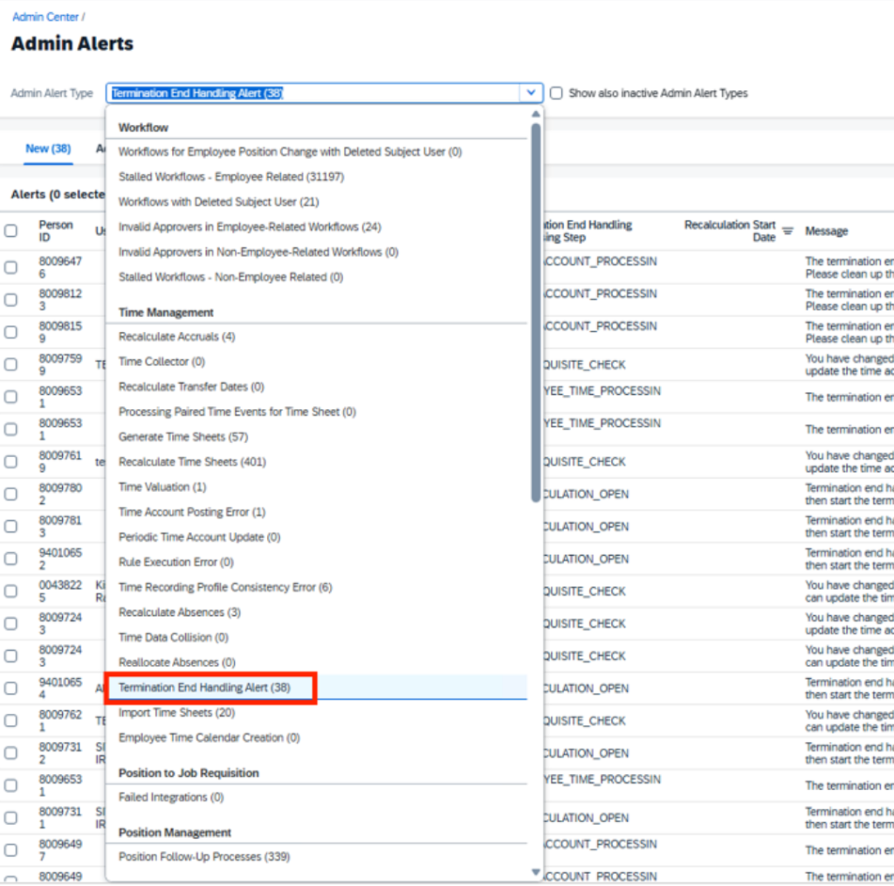Viewport: 894px width, 886px height.
Task: Click Person ID 80097312 cell
Action: [x=60, y=753]
